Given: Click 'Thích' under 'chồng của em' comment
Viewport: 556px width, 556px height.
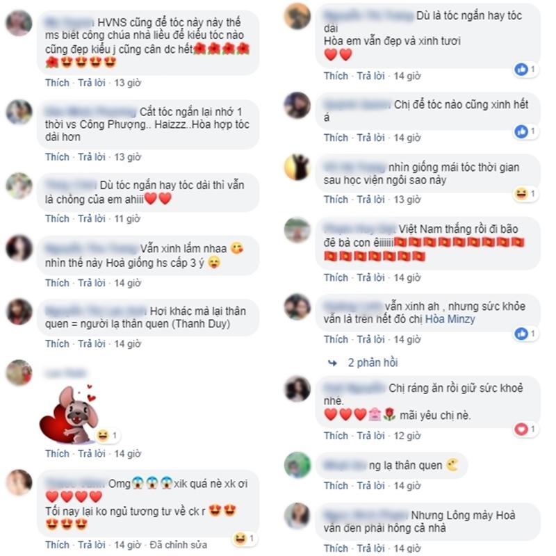Looking at the screenshot, I should click(57, 218).
